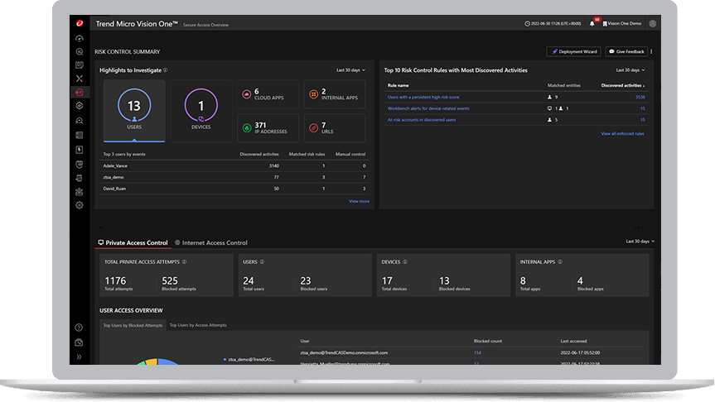Click the View more link under top users

[360, 201]
